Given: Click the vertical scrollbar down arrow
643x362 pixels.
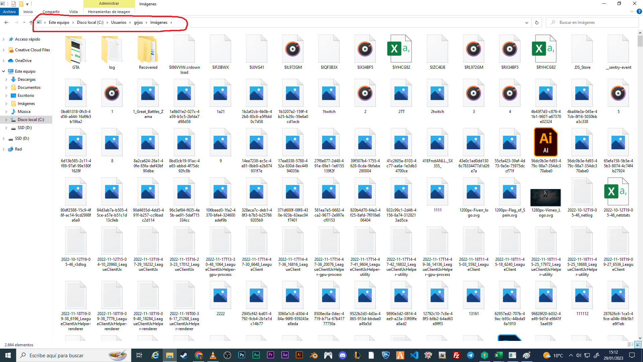Looking at the screenshot, I should point(640,338).
